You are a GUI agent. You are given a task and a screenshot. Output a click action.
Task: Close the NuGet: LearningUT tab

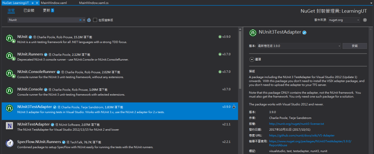(37, 3)
